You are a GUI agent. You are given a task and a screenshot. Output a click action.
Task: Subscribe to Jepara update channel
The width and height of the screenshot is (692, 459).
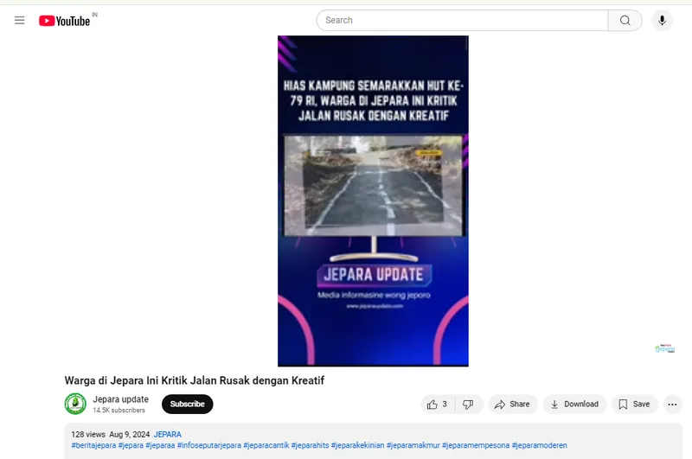pos(187,404)
